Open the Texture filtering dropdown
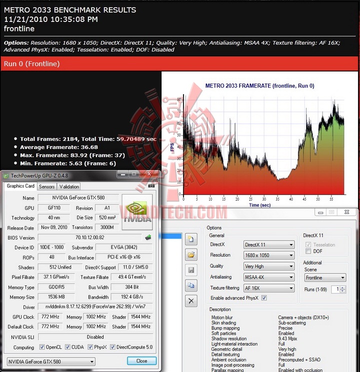 (269, 288)
